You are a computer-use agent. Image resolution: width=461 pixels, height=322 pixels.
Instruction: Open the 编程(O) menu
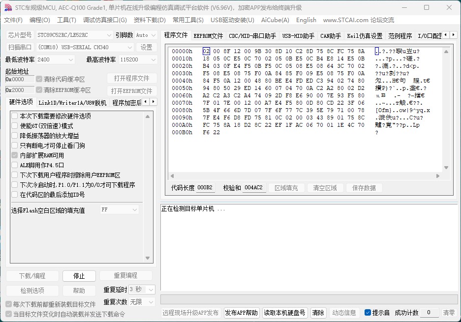40,20
